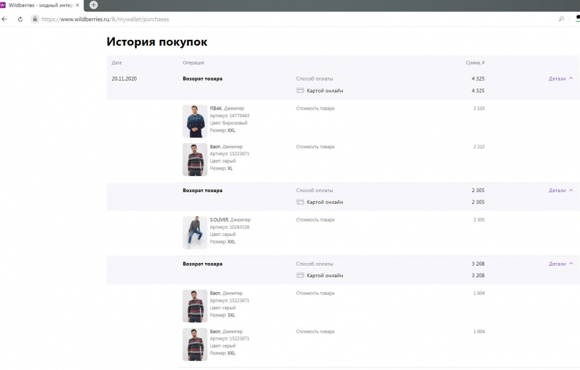
Task: Click Цвет: бирюзовый text
Action: [x=229, y=123]
